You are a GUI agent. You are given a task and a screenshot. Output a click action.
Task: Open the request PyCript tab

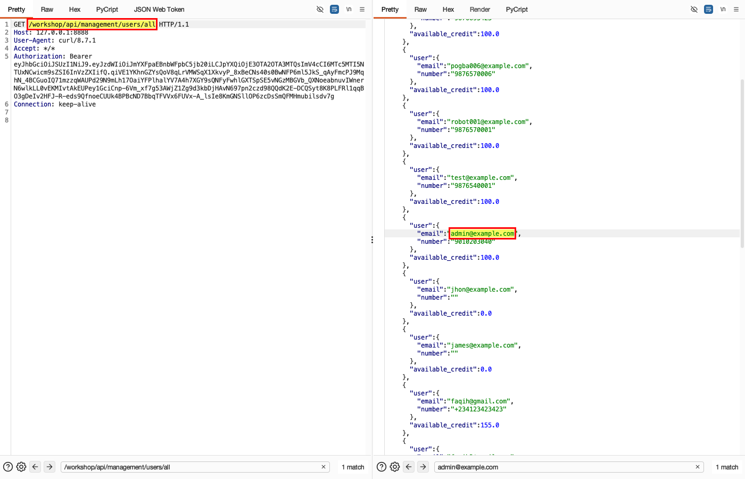tap(107, 10)
